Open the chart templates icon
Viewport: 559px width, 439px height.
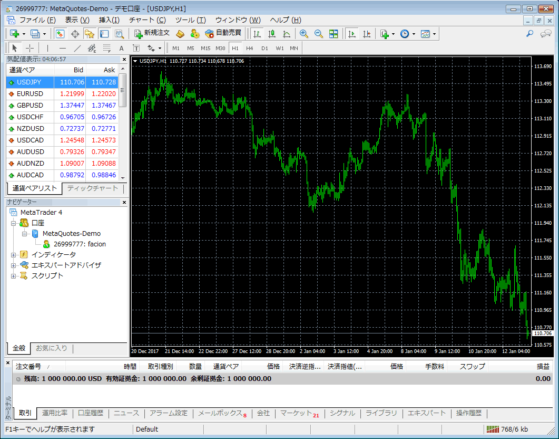[x=425, y=34]
